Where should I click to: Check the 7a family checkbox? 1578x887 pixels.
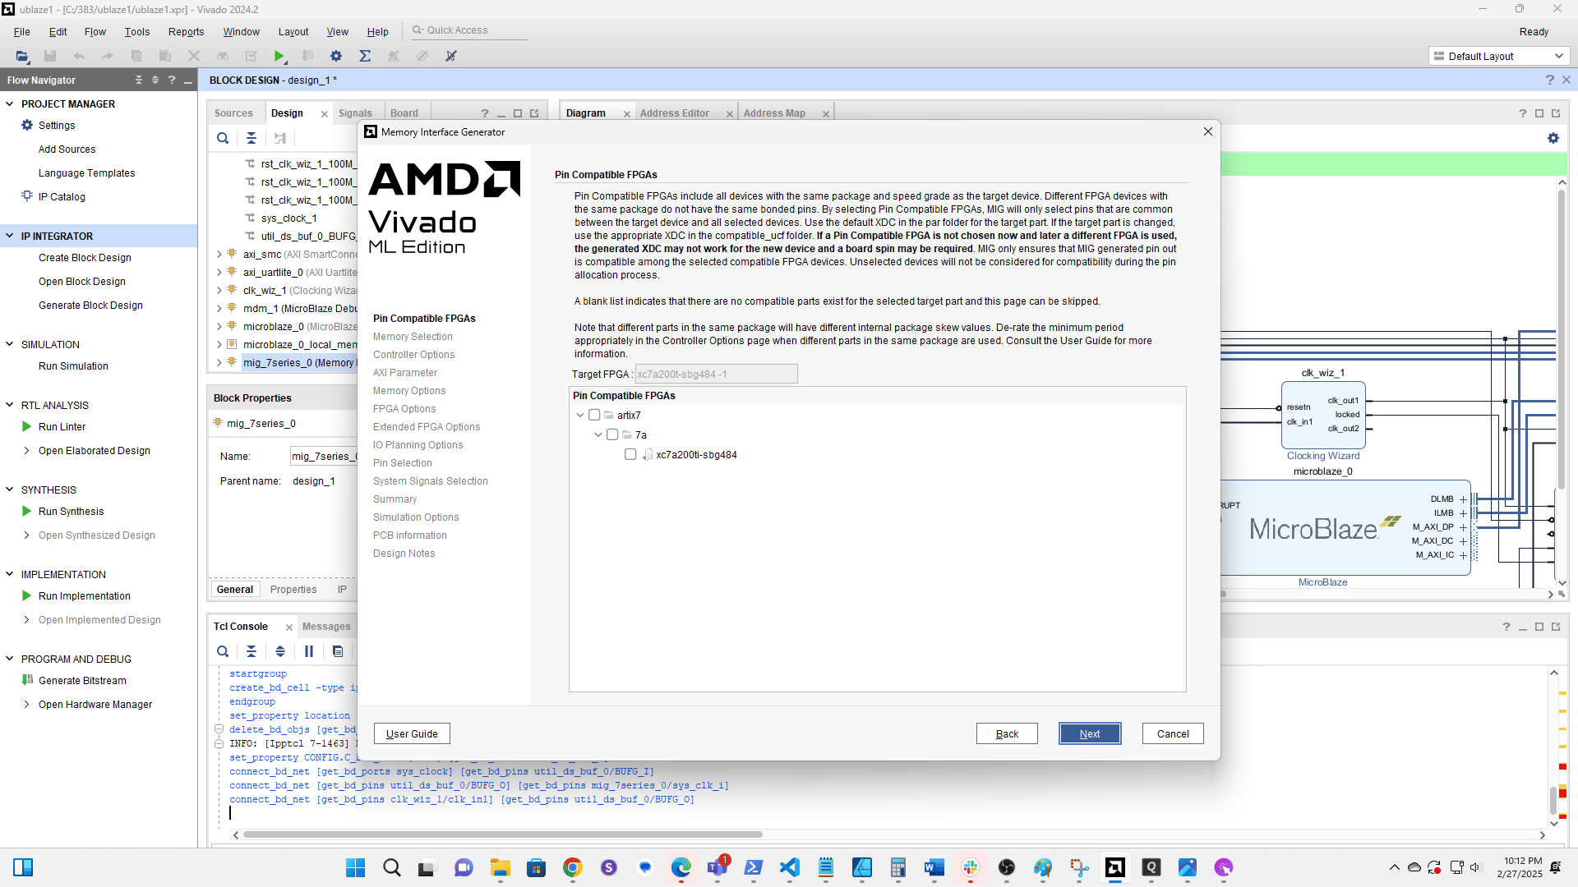tap(612, 434)
